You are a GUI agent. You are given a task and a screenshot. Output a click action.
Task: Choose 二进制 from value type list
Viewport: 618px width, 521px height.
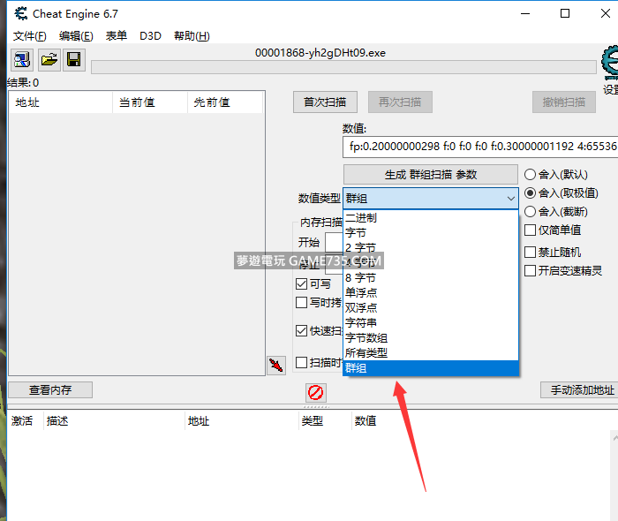pos(431,218)
